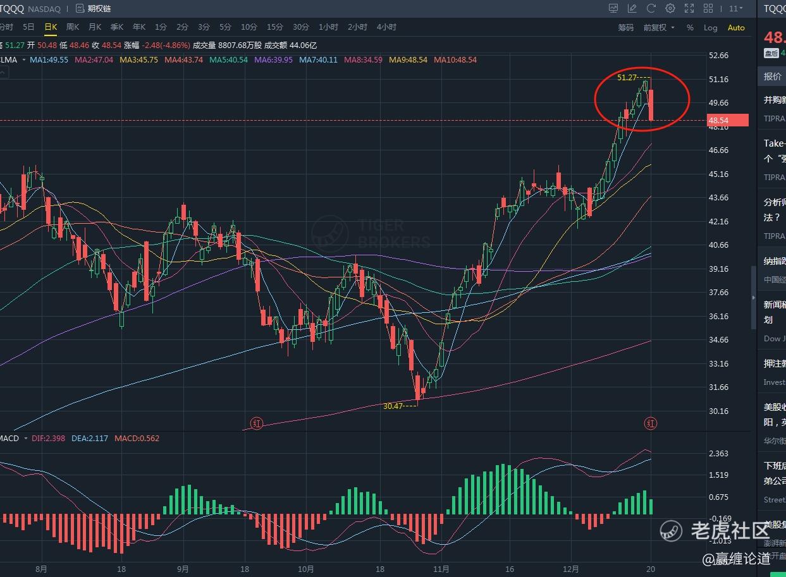This screenshot has width=786, height=577.
Task: Select the 3分 interval tab
Action: pyautogui.click(x=204, y=27)
